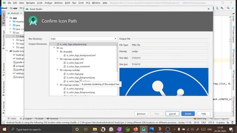Image resolution: width=237 pixels, height=133 pixels.
Task: Open the Res Directory dropdown
Action: (115, 39)
